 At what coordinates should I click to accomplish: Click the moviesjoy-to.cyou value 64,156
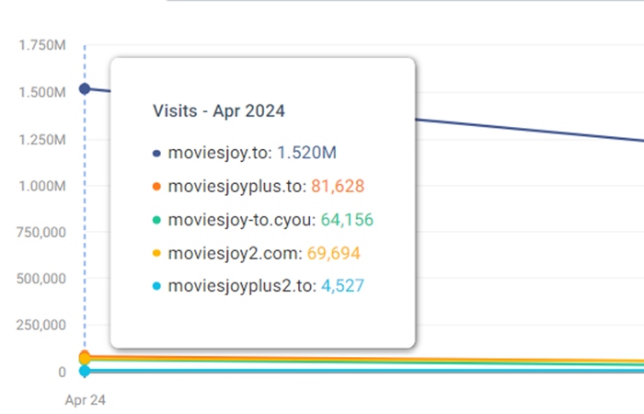347,220
